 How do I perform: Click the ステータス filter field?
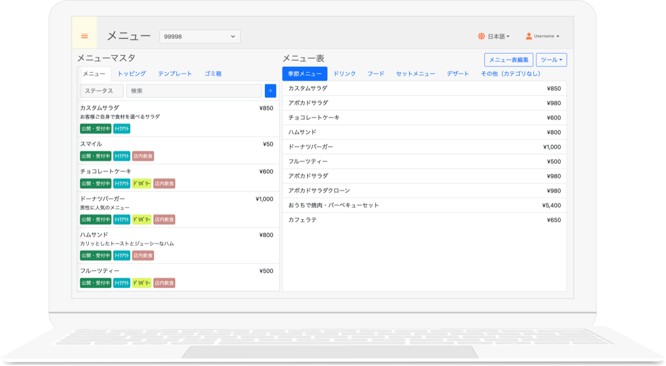point(101,91)
